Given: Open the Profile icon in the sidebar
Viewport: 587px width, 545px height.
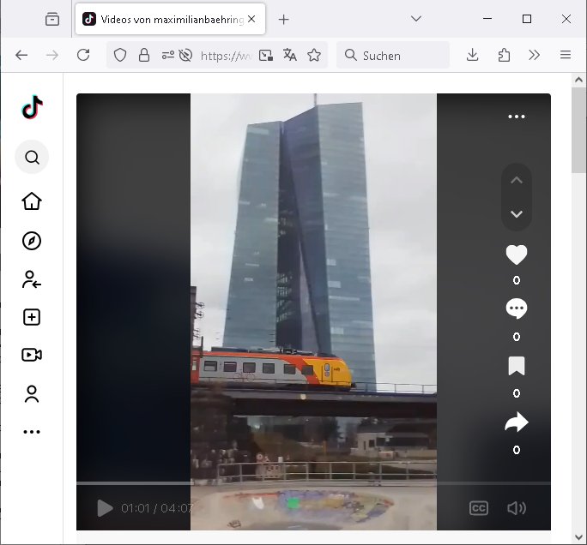Looking at the screenshot, I should pos(32,394).
